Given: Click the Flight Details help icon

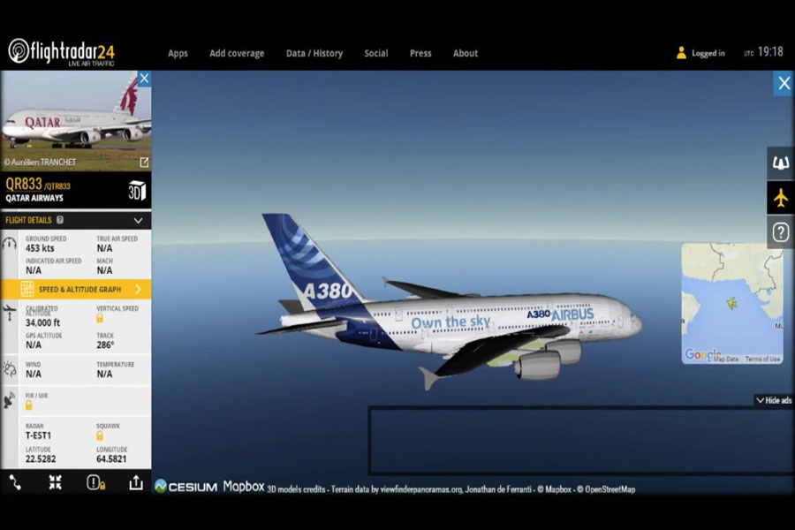Looking at the screenshot, I should pos(60,220).
